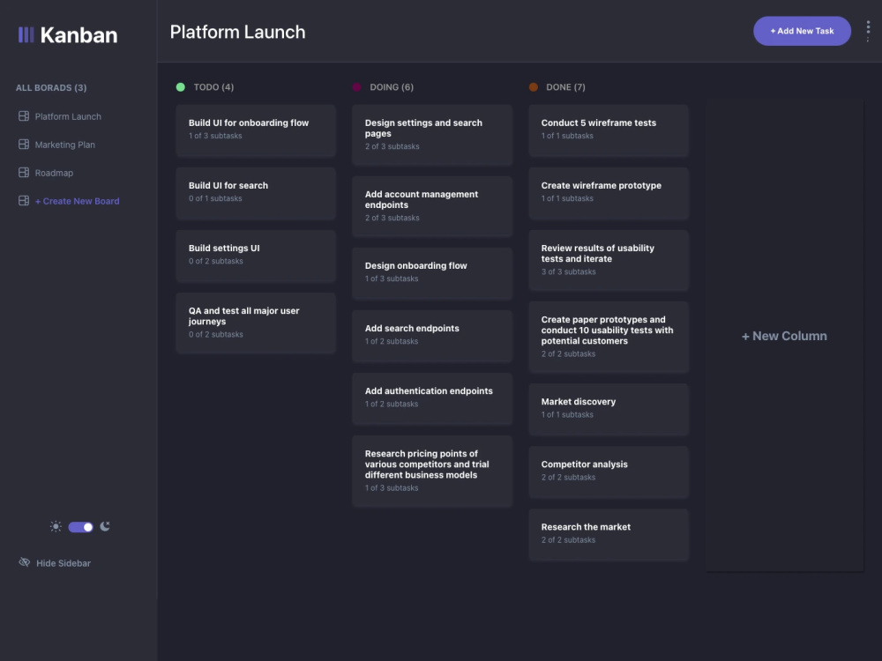Screen dimensions: 882x661
Task: Open Review results of usability tests card
Action: [x=609, y=260]
